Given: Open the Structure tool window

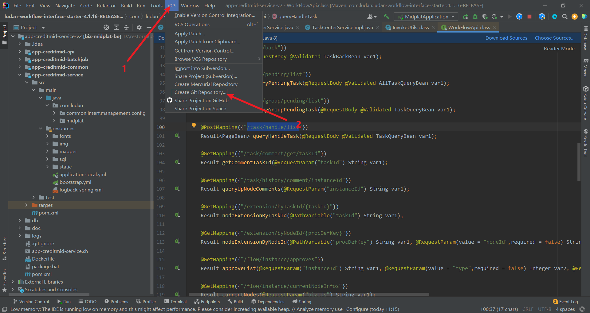Looking at the screenshot, I should click(4, 248).
